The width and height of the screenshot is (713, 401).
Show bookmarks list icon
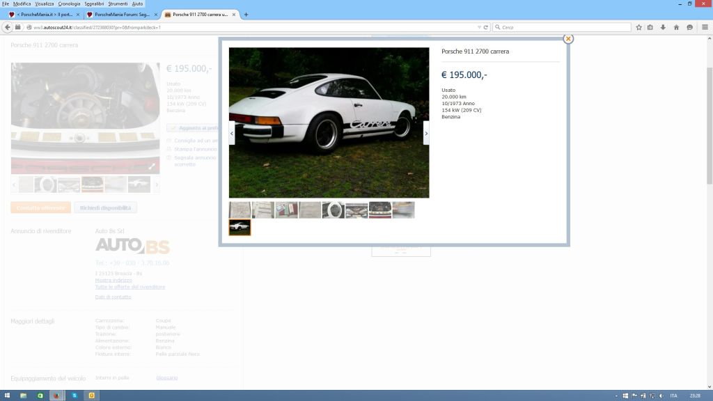point(650,27)
